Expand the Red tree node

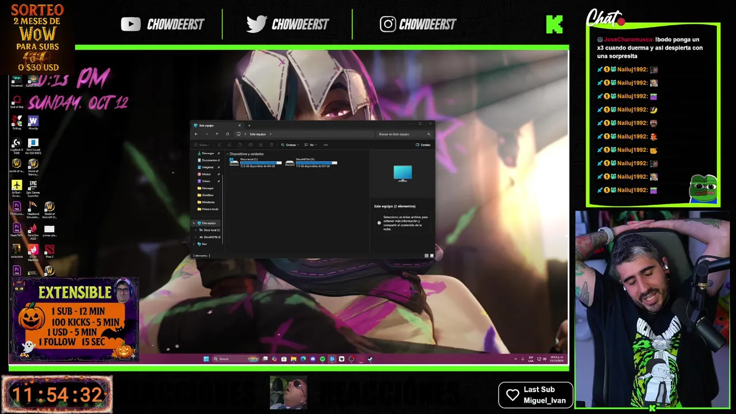click(x=194, y=244)
